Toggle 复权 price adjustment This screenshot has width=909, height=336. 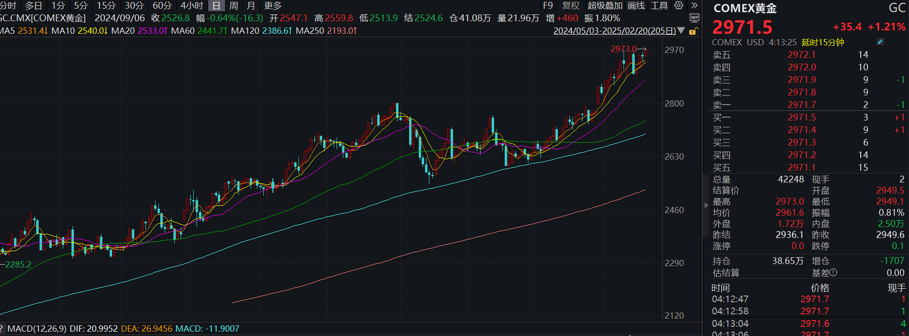tap(570, 5)
